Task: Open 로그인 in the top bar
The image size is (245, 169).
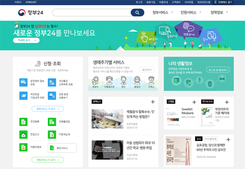Action: (139, 2)
